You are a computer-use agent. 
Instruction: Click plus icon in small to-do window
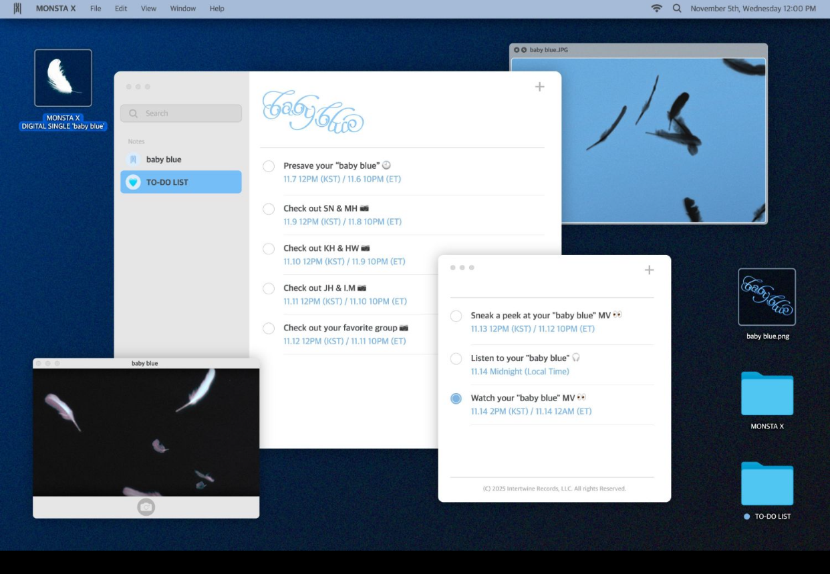[x=648, y=270]
